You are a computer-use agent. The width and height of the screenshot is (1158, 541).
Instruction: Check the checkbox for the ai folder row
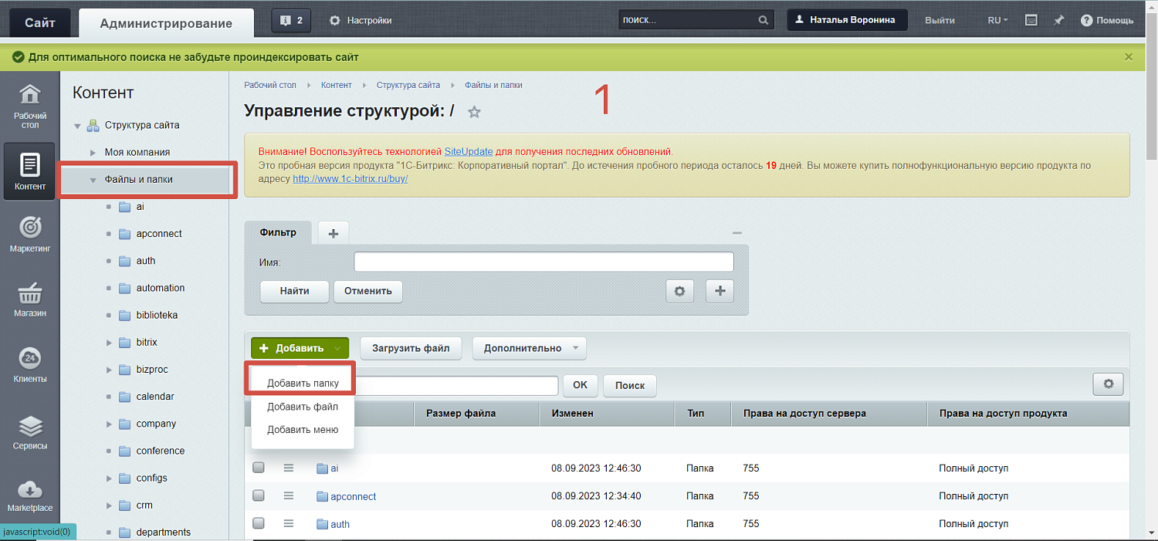tap(259, 467)
